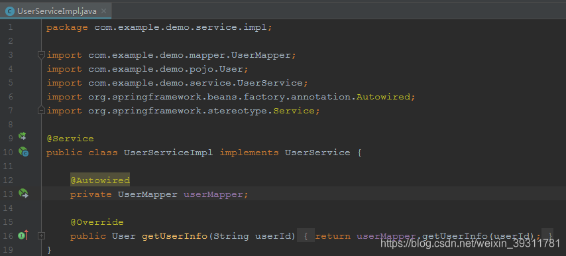Close the UserServiceImpl.java tab

[x=103, y=11]
